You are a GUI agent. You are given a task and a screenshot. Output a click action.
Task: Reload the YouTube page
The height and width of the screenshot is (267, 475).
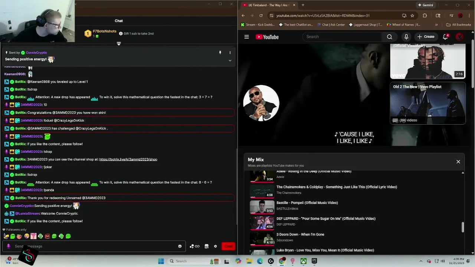261,16
